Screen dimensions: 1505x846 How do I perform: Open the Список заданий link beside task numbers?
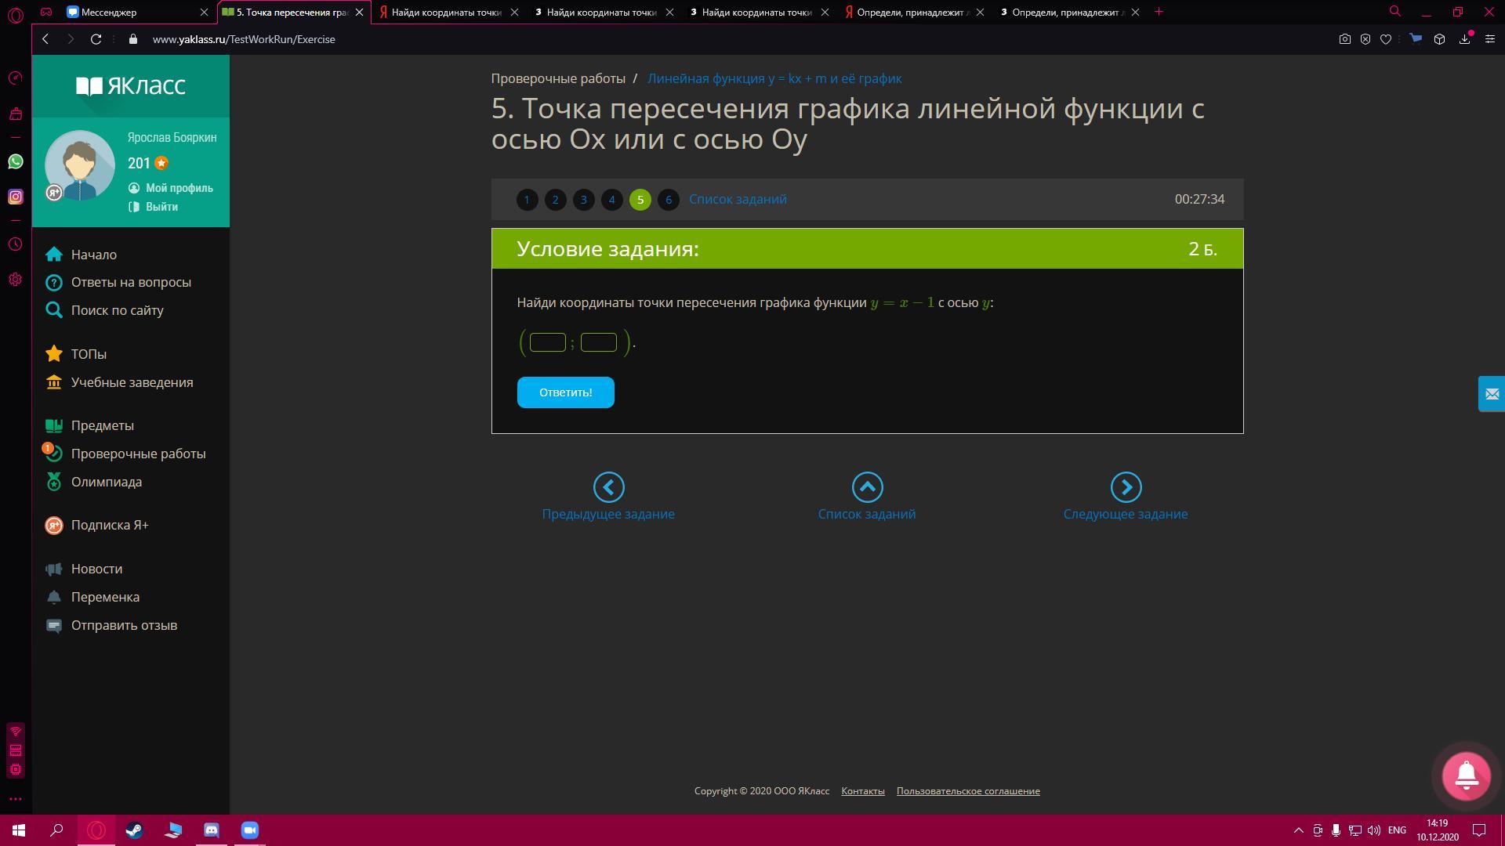[x=738, y=199]
